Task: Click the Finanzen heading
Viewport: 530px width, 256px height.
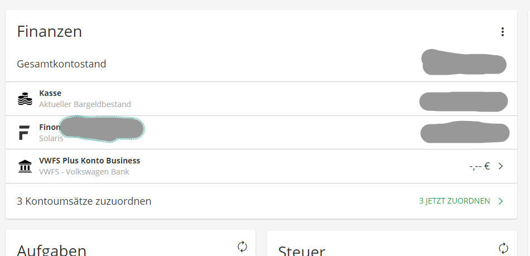Action: point(50,32)
